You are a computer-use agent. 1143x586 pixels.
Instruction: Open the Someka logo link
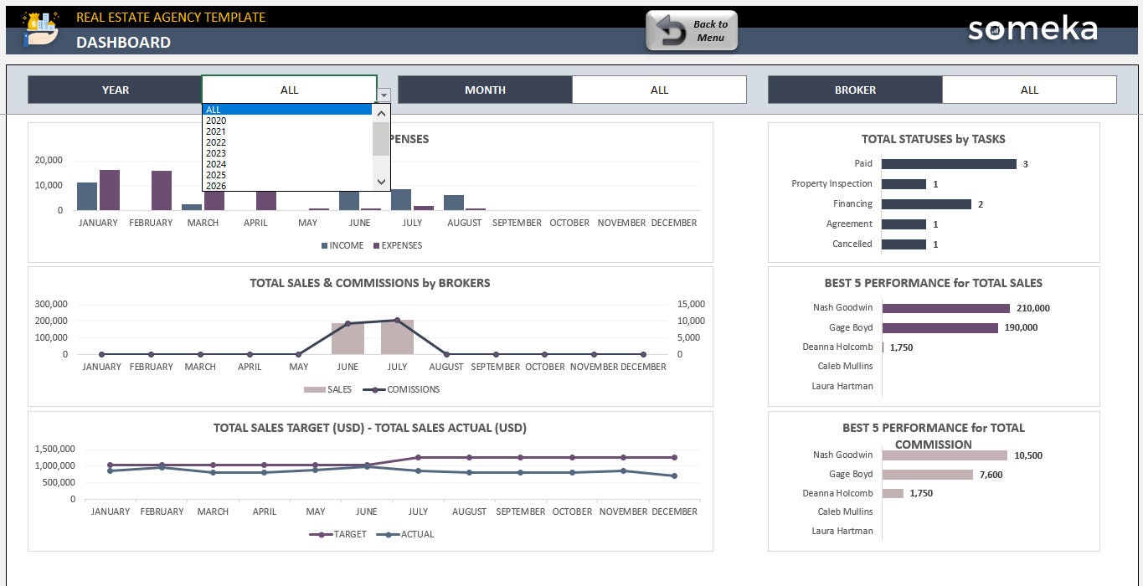pyautogui.click(x=1032, y=28)
